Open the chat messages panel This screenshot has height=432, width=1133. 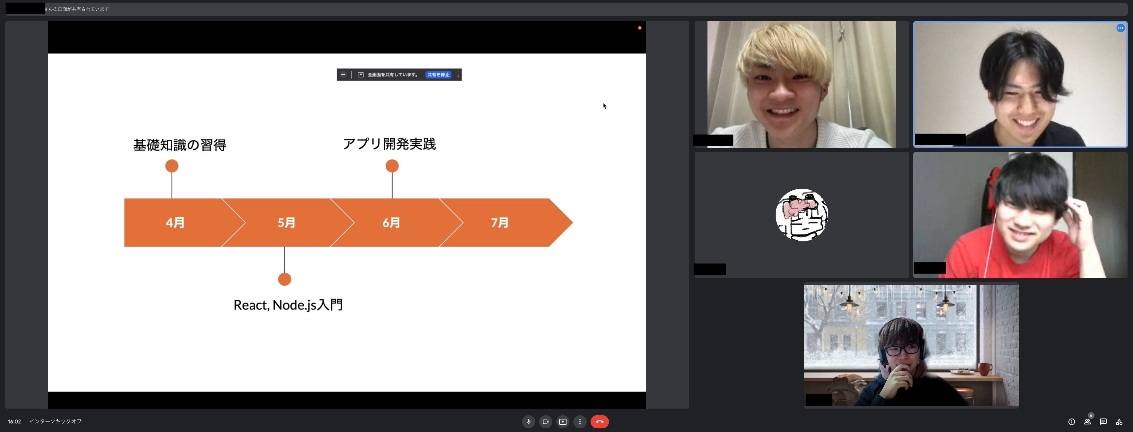[1103, 422]
